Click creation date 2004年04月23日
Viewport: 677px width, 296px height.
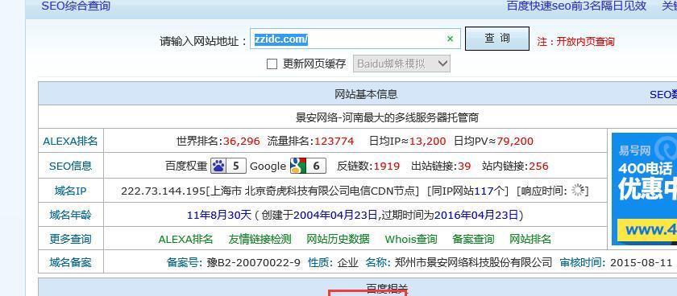tap(335, 215)
